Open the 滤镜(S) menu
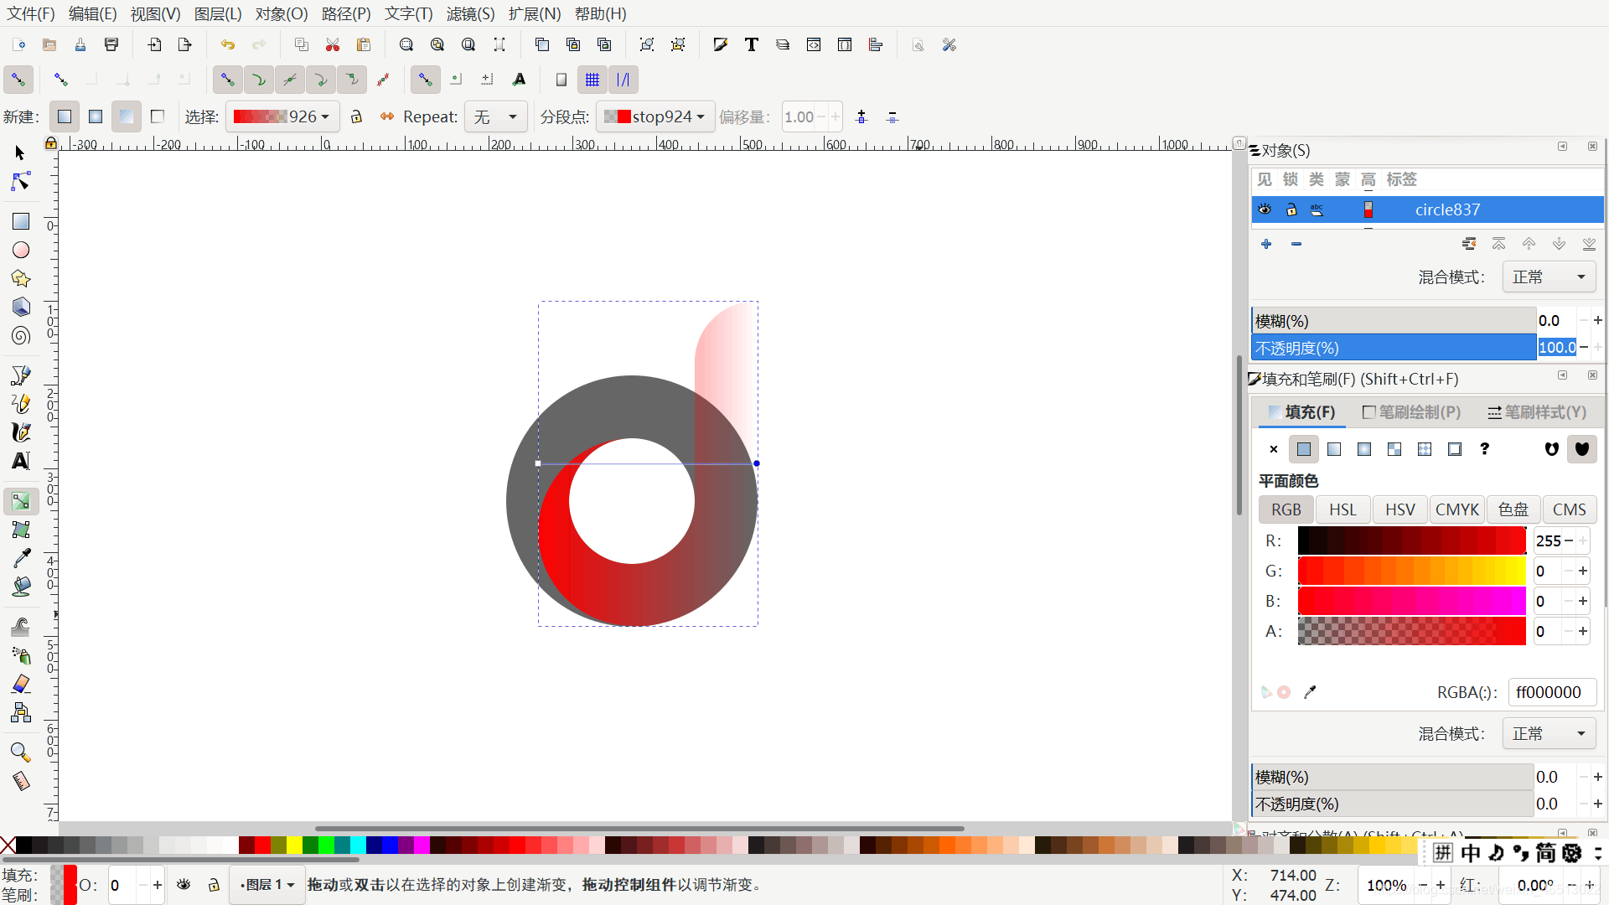Viewport: 1609px width, 905px height. (470, 13)
